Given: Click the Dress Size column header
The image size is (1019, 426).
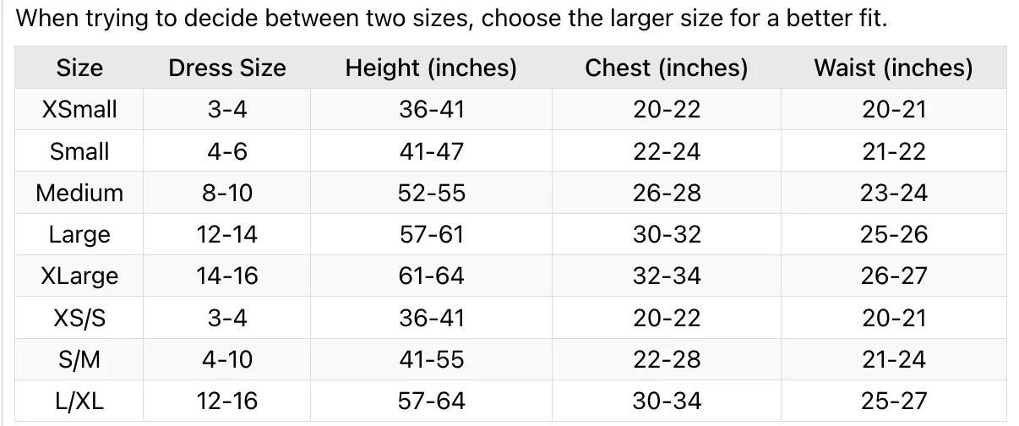Looking at the screenshot, I should pos(227,68).
